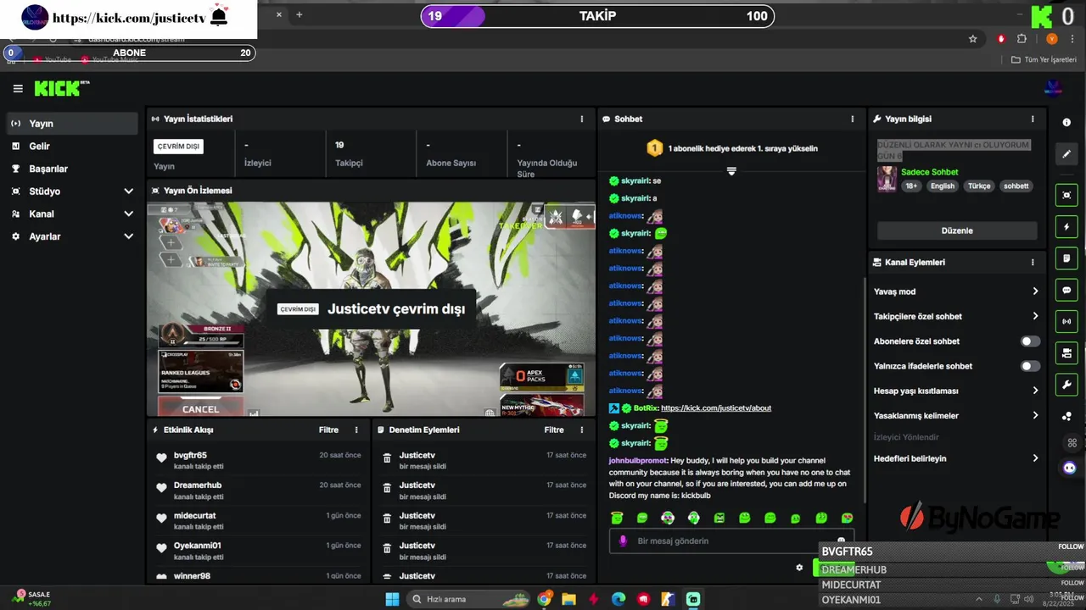This screenshot has width=1086, height=610.
Task: Open Filtre in Denetim Eylemleri panel
Action: pyautogui.click(x=554, y=430)
